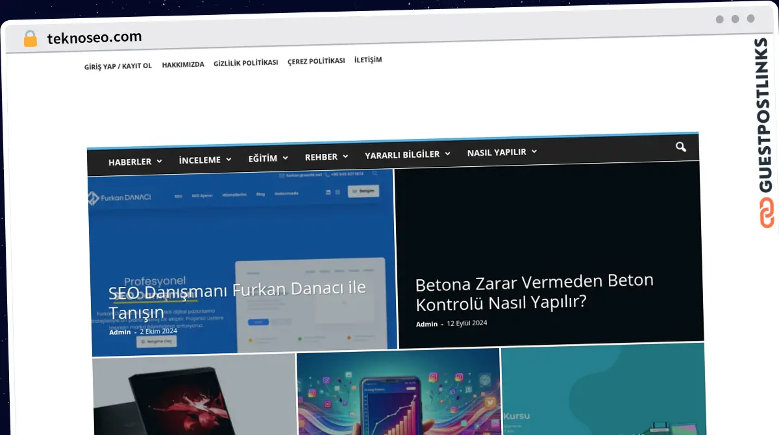This screenshot has width=779, height=435.
Task: Expand the İNCELEME menu chevron
Action: [x=229, y=159]
